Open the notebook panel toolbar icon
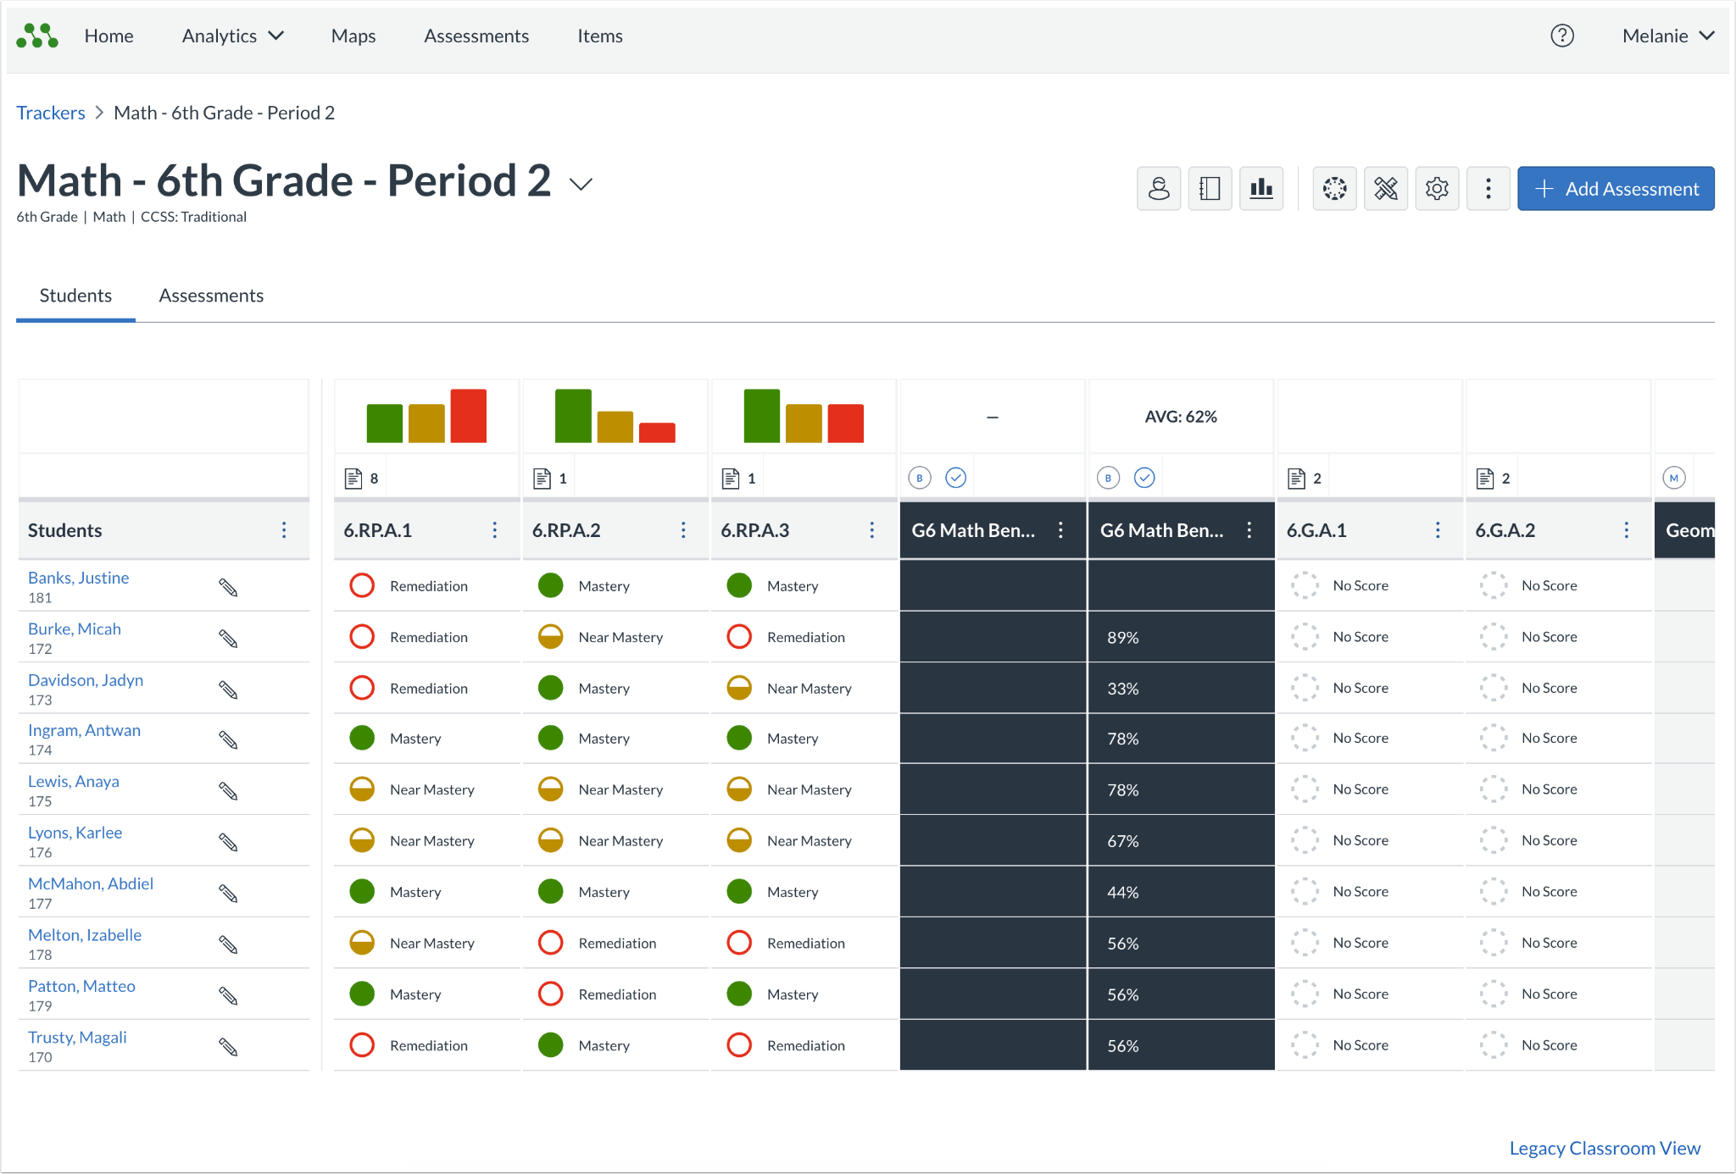The image size is (1736, 1174). pos(1210,188)
